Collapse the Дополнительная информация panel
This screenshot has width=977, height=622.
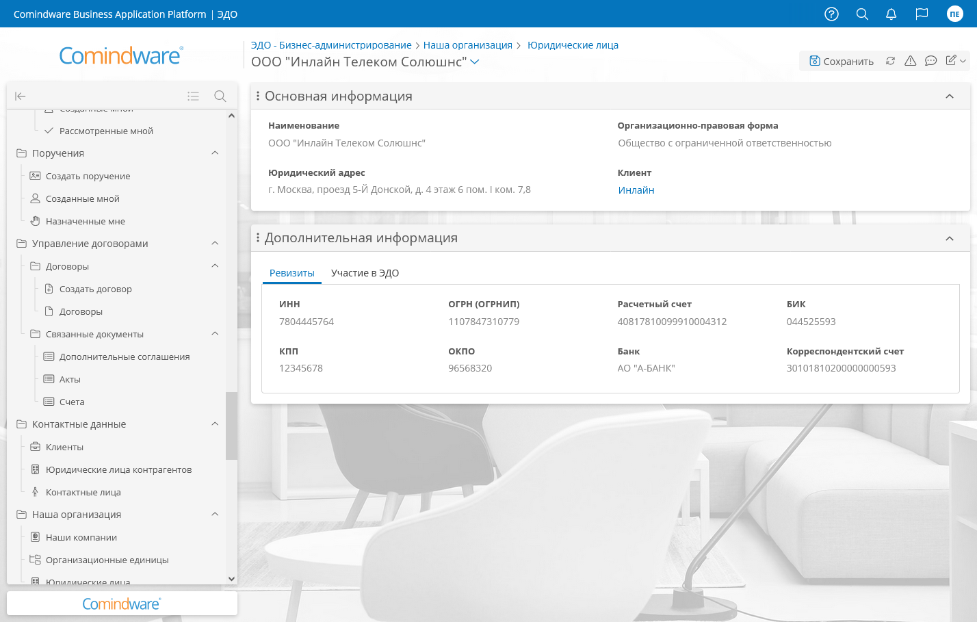pyautogui.click(x=950, y=238)
